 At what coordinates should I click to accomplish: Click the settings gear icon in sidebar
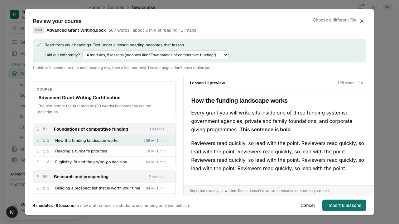14,160
